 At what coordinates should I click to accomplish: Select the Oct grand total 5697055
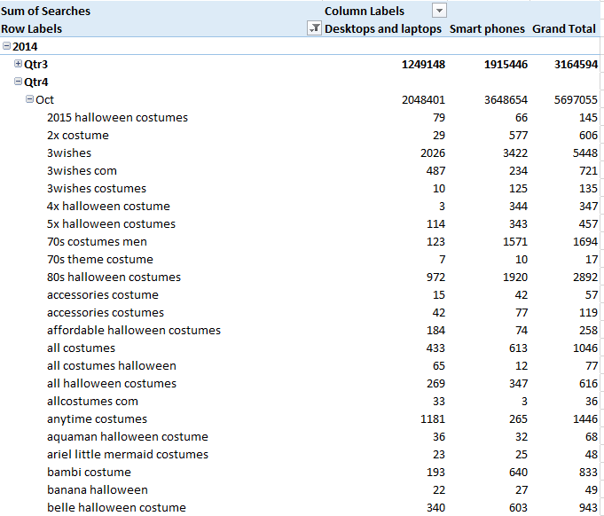(576, 99)
